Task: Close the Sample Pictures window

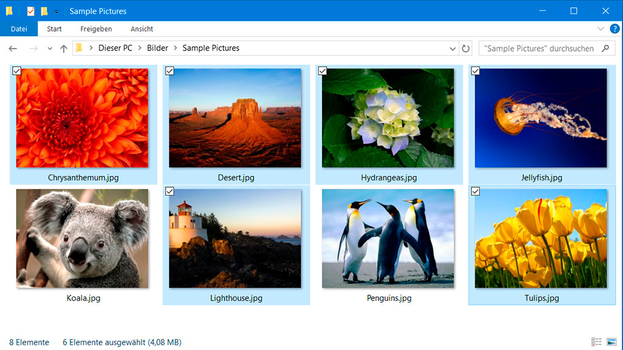Action: tap(605, 11)
